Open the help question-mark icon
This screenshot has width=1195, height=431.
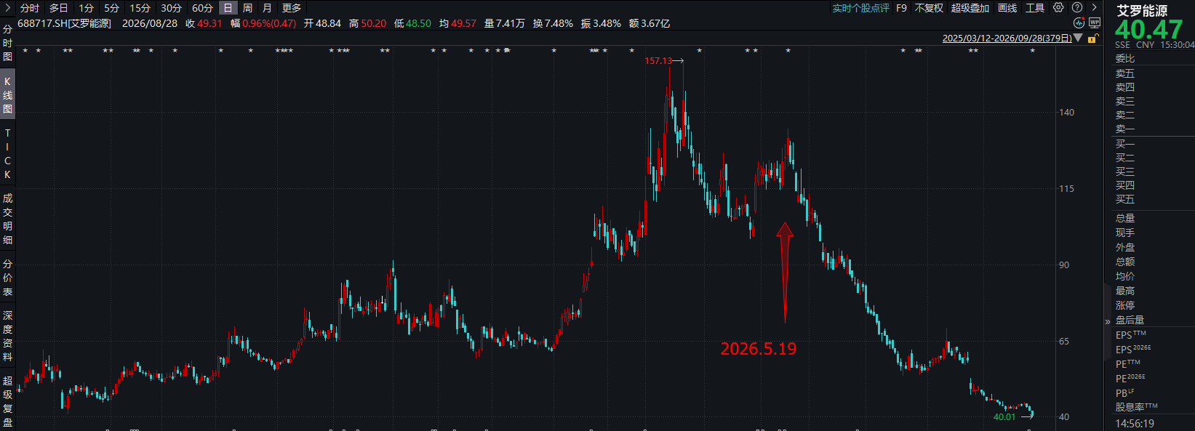pyautogui.click(x=1077, y=7)
